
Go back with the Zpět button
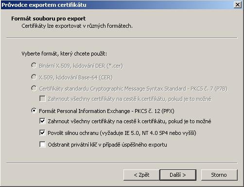pyautogui.click(x=141, y=175)
